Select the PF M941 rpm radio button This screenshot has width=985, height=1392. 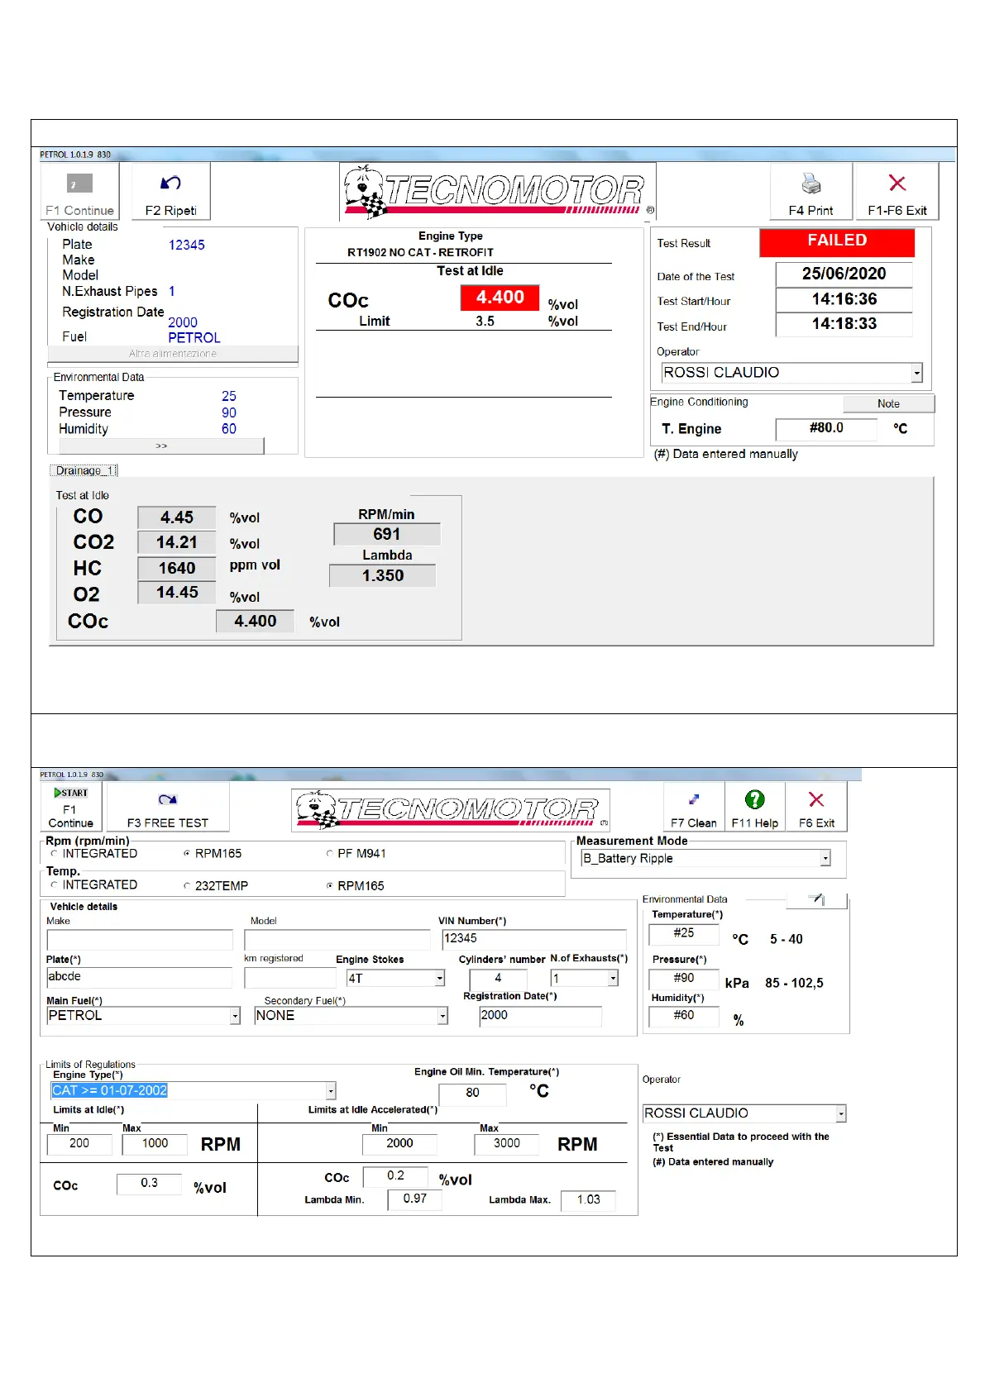tap(330, 854)
